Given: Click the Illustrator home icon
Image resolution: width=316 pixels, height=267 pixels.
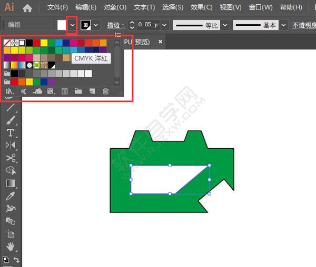Looking at the screenshot, I should point(27,8).
